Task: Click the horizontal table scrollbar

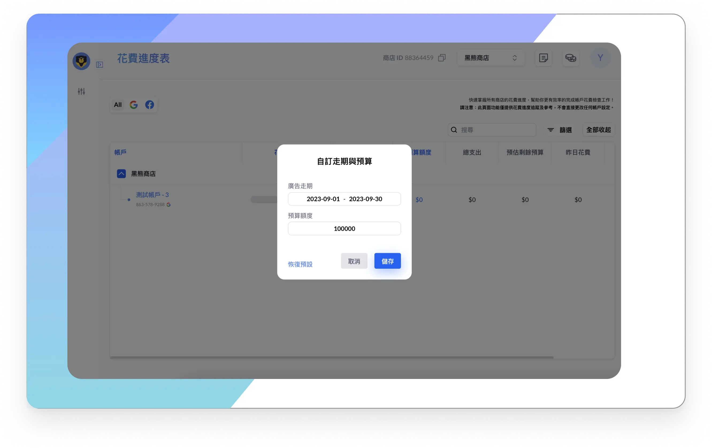Action: click(x=331, y=358)
